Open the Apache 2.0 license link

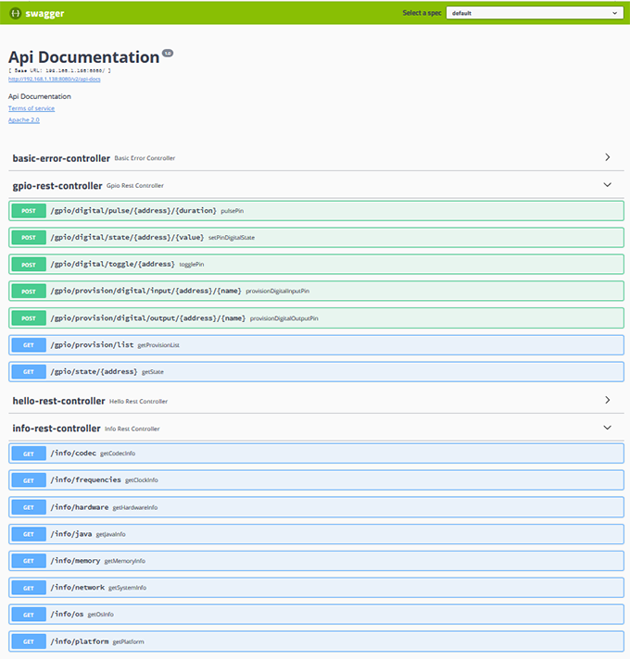coord(24,120)
